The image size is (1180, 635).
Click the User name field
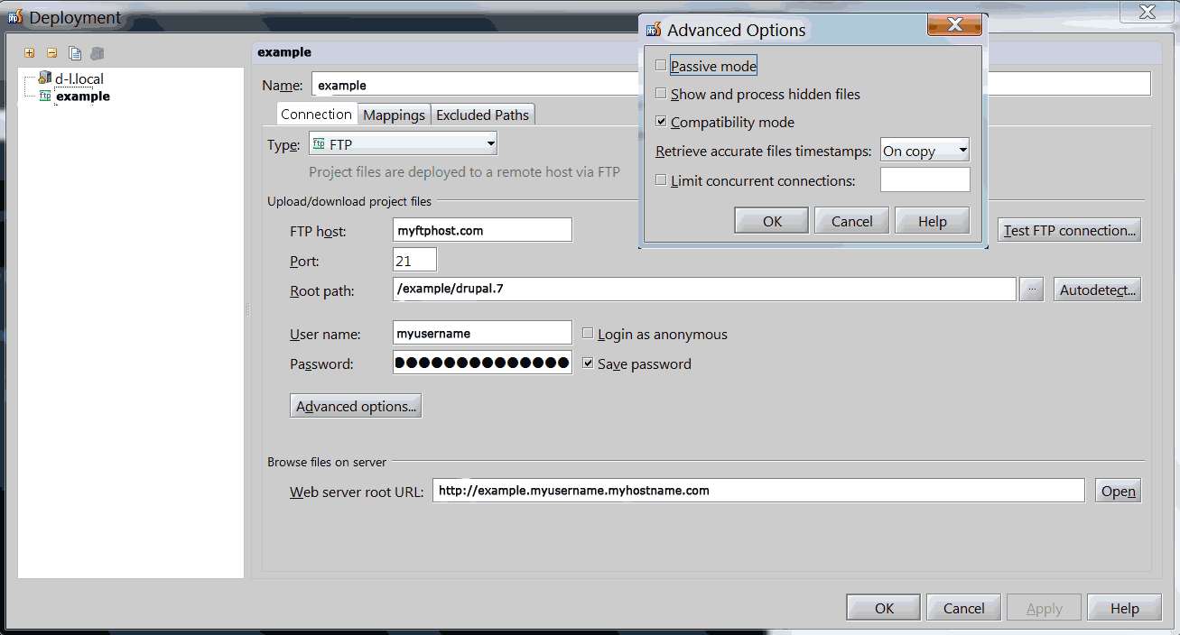click(483, 333)
